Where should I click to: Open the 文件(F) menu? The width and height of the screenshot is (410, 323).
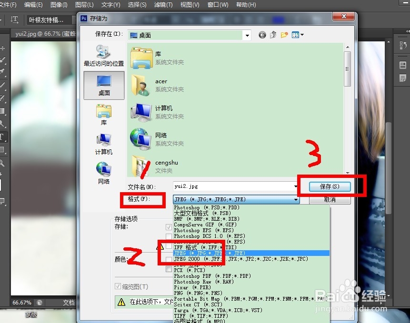pyautogui.click(x=8, y=4)
